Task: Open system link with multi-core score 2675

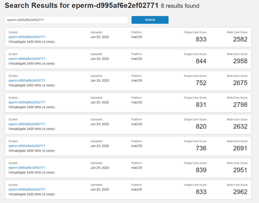Action: pos(27,80)
